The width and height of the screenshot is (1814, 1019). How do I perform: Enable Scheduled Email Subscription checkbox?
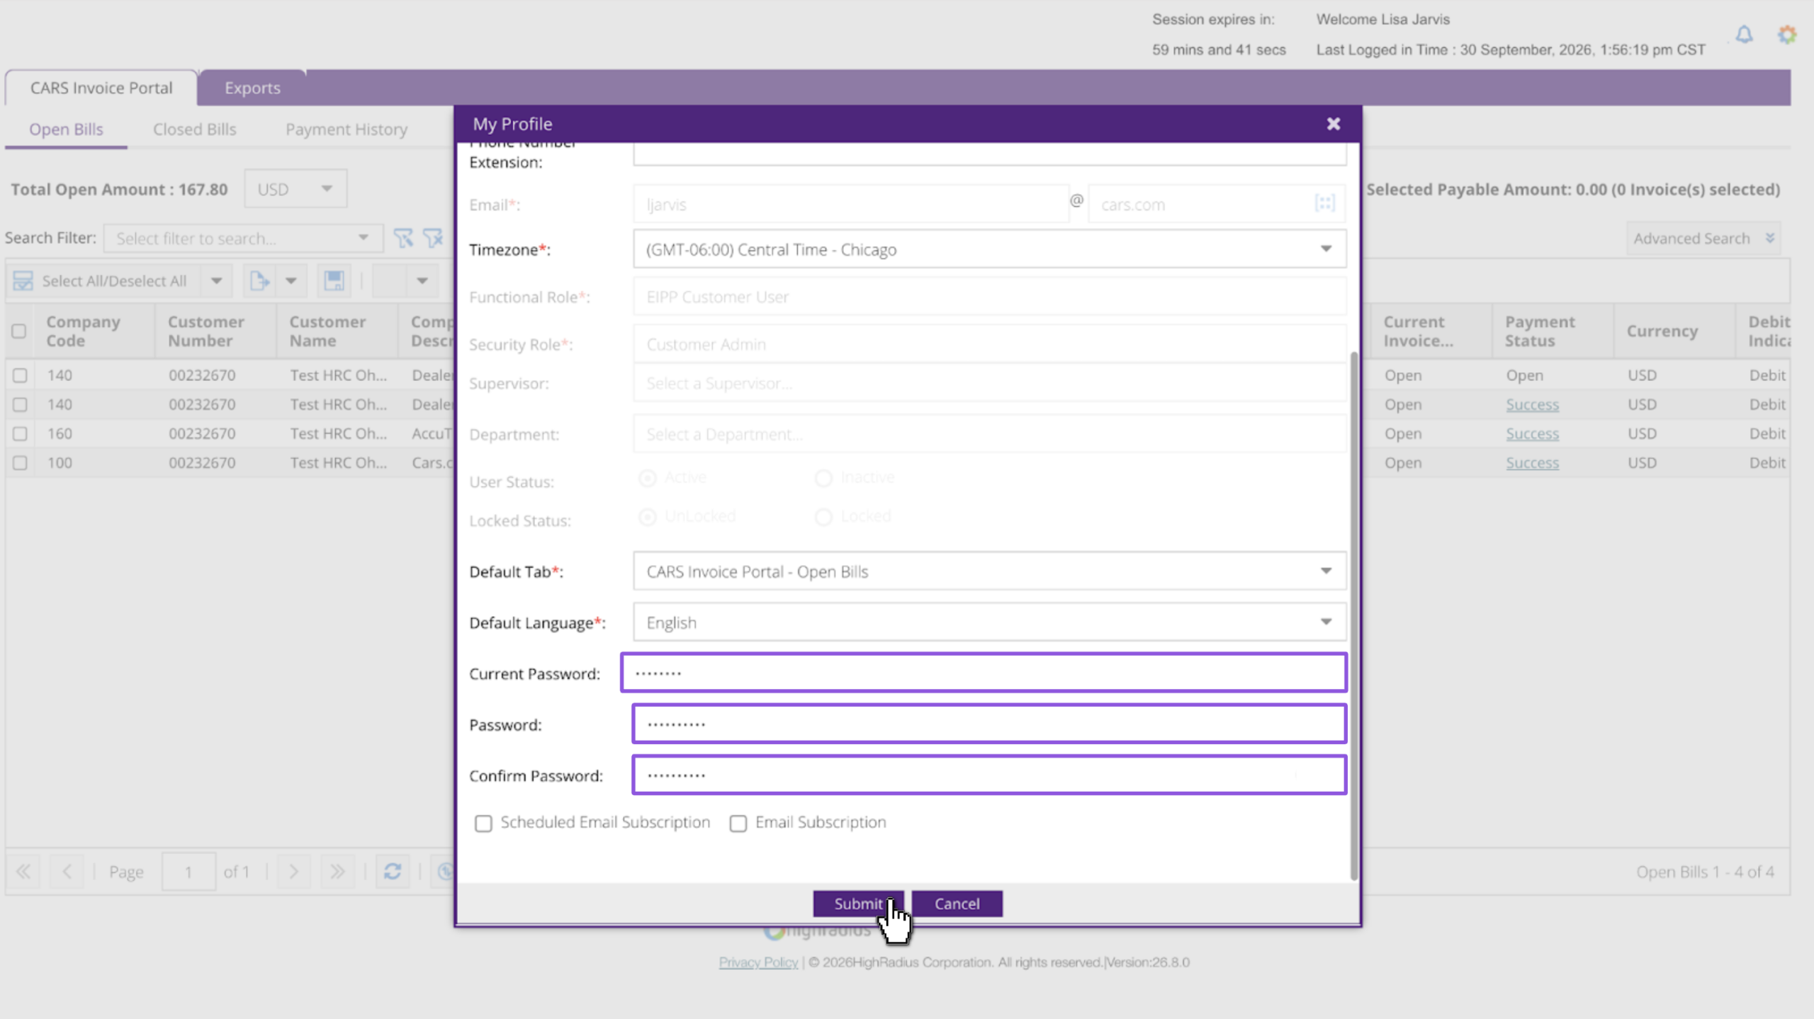483,823
